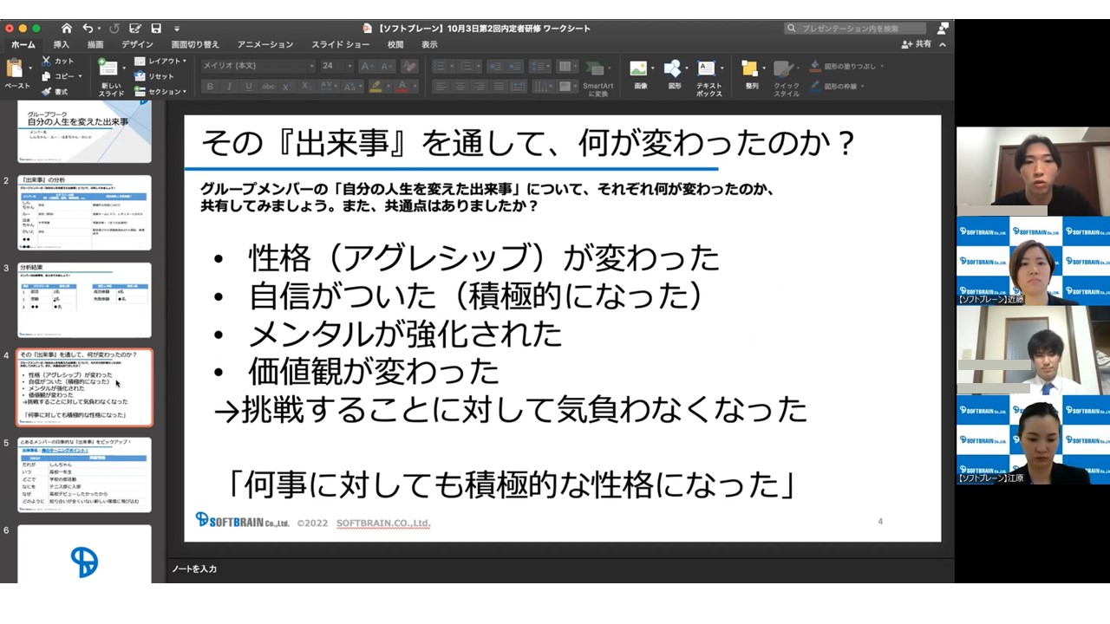Click the 整列 arrange icon
The height and width of the screenshot is (624, 1110).
pyautogui.click(x=751, y=75)
